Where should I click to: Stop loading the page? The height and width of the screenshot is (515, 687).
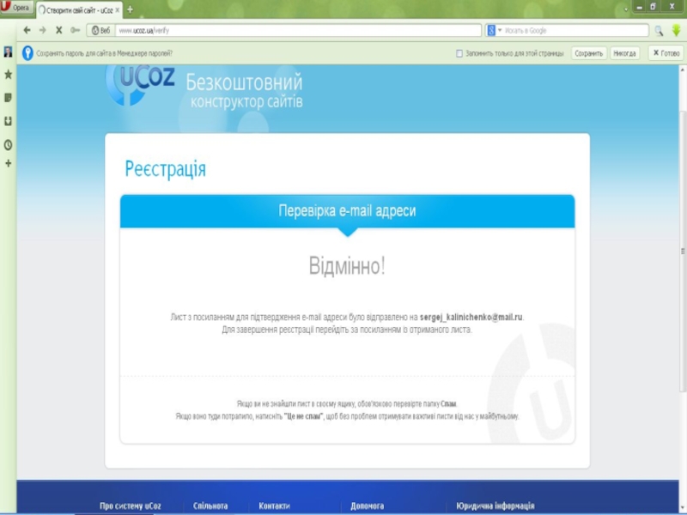[58, 30]
